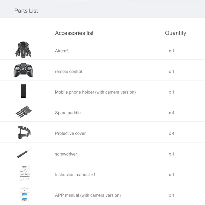Click the Accessories list column header
Viewport: 205px width, 205px height.
tap(74, 33)
